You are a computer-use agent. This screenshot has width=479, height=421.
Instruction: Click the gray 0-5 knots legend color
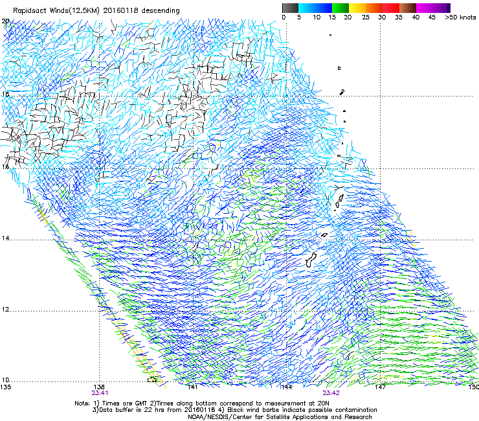[x=290, y=8]
